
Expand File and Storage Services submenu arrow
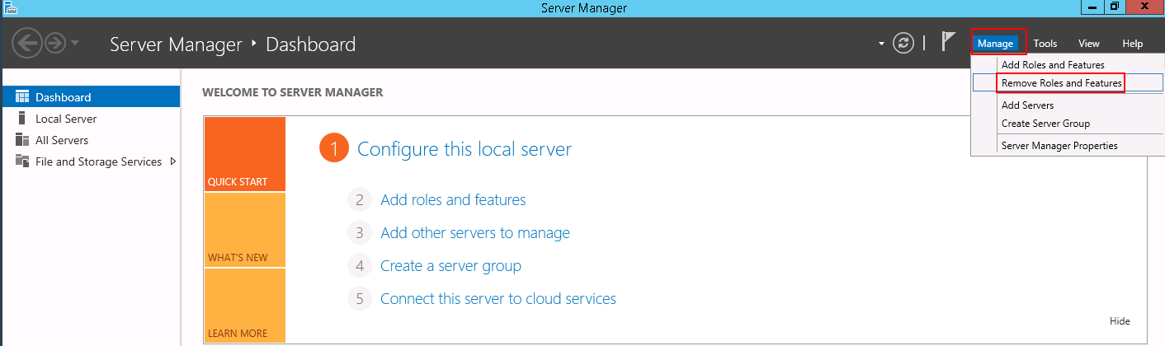pyautogui.click(x=172, y=161)
